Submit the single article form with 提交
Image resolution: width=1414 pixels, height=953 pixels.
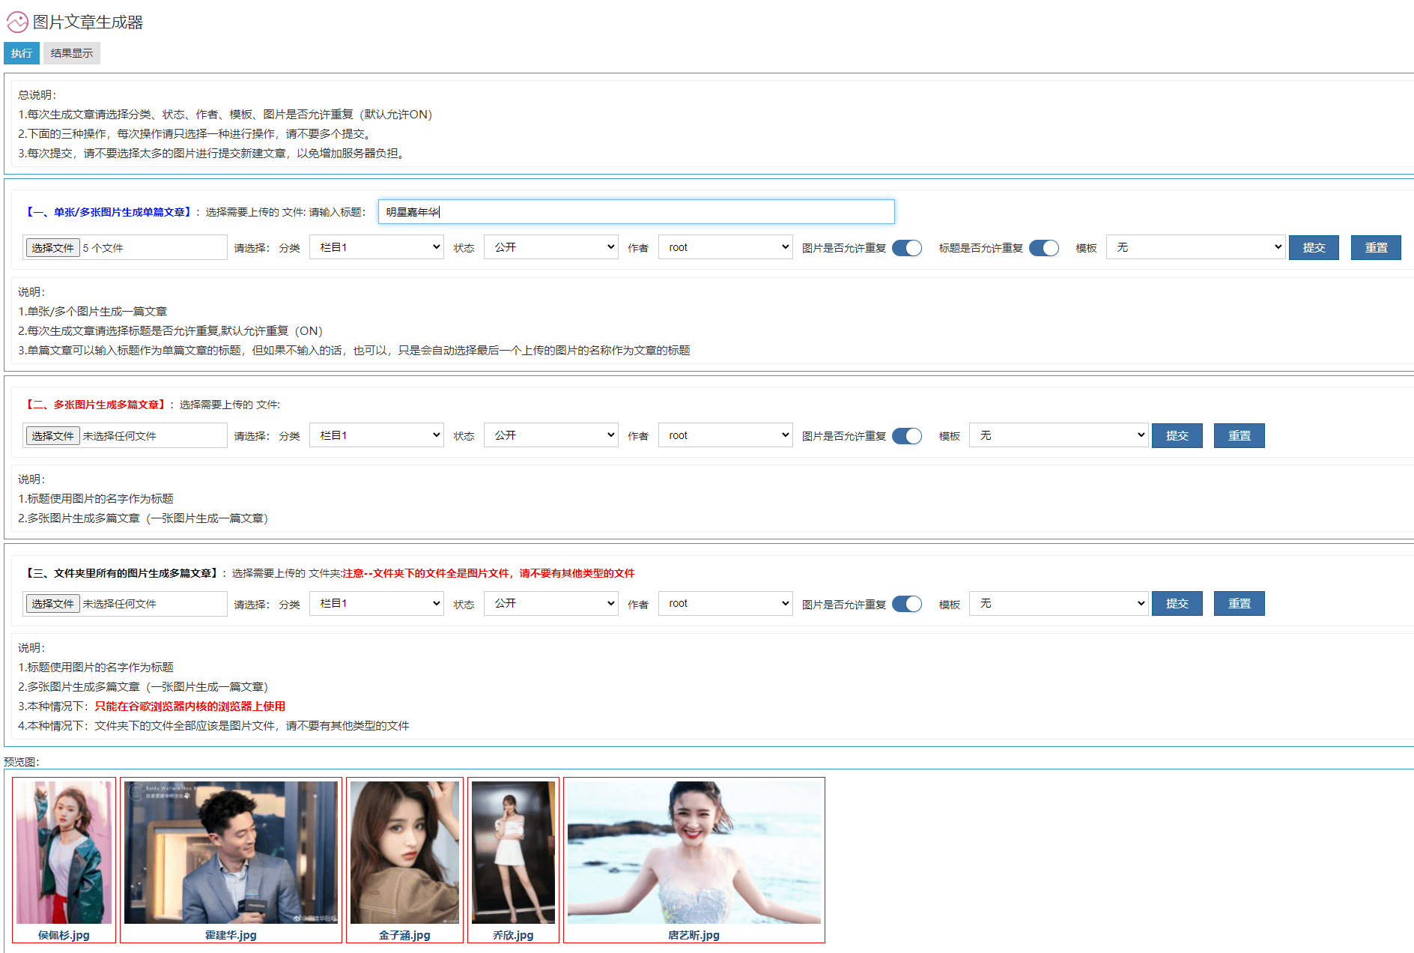click(1314, 247)
